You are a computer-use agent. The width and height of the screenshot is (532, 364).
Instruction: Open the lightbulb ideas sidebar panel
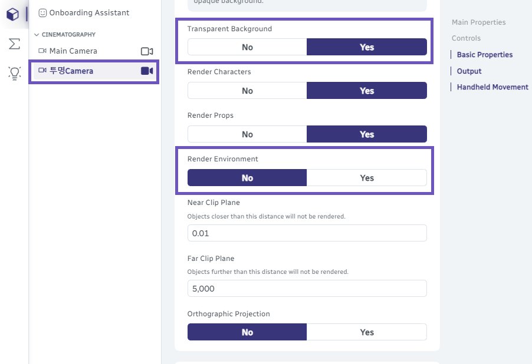coord(14,73)
